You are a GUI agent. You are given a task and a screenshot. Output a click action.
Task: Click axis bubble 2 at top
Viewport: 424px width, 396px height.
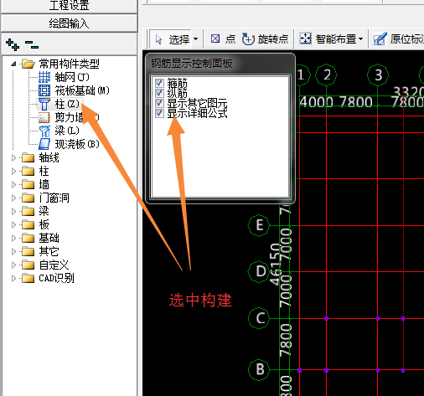(x=326, y=75)
